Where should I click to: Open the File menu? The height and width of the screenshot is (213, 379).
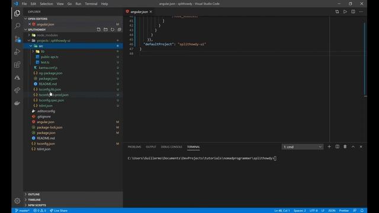point(24,4)
